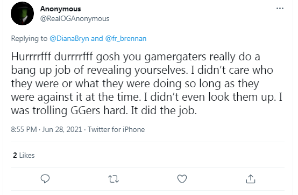Open the Twitter for iPhone source link
Screen dimensions: 298x195
(x=116, y=130)
